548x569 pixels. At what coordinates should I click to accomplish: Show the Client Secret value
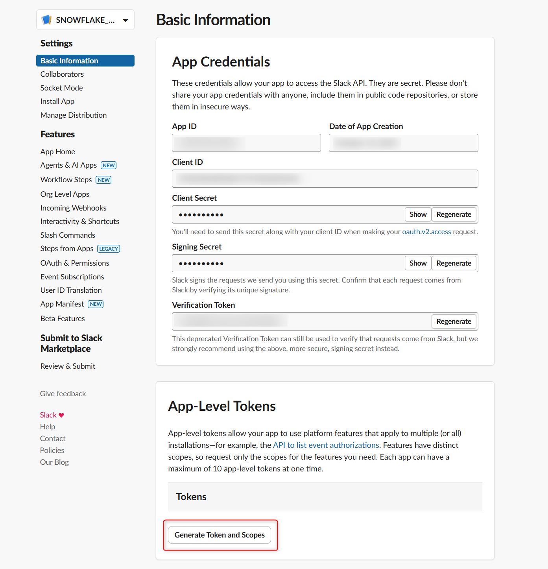[x=418, y=214]
